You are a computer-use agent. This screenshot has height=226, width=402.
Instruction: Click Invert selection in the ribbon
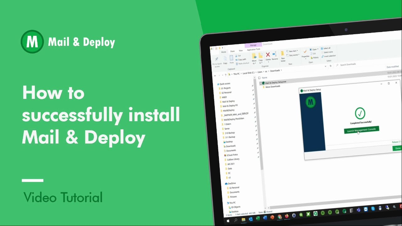coord(328,56)
